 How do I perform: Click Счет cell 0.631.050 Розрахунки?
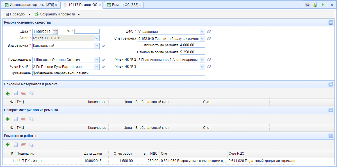point(193,161)
